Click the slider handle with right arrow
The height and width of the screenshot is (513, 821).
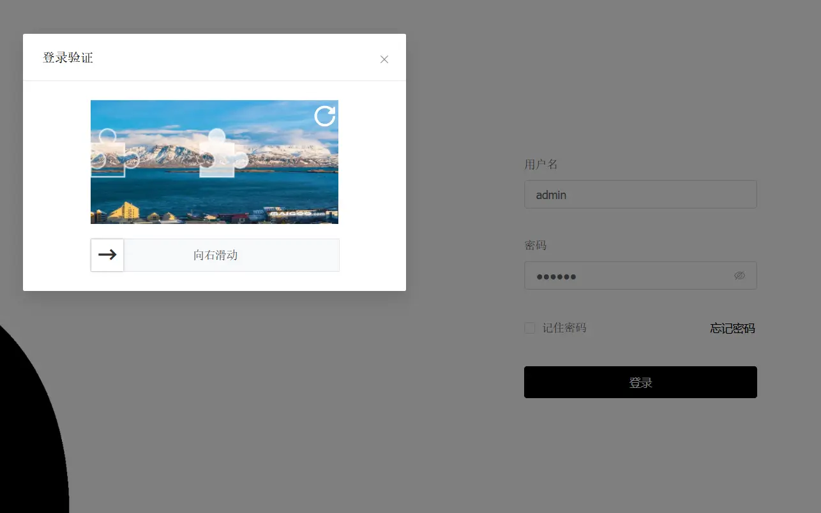coord(107,255)
